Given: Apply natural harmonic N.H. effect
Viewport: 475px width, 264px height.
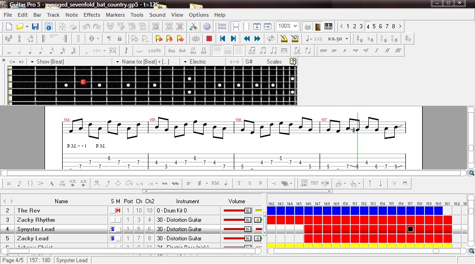Looking at the screenshot, I should click(x=73, y=183).
